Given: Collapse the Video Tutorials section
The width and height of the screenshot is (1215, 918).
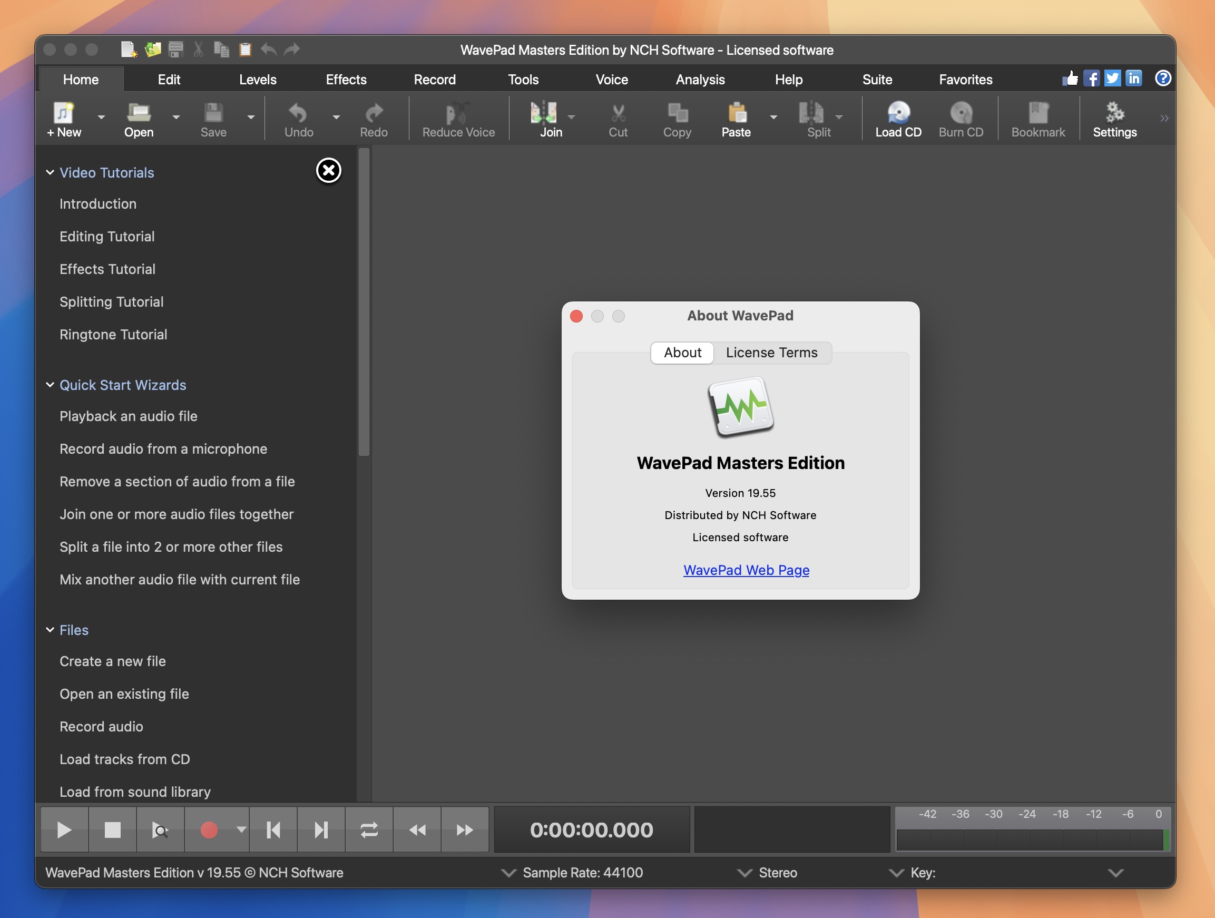Looking at the screenshot, I should click(x=50, y=172).
